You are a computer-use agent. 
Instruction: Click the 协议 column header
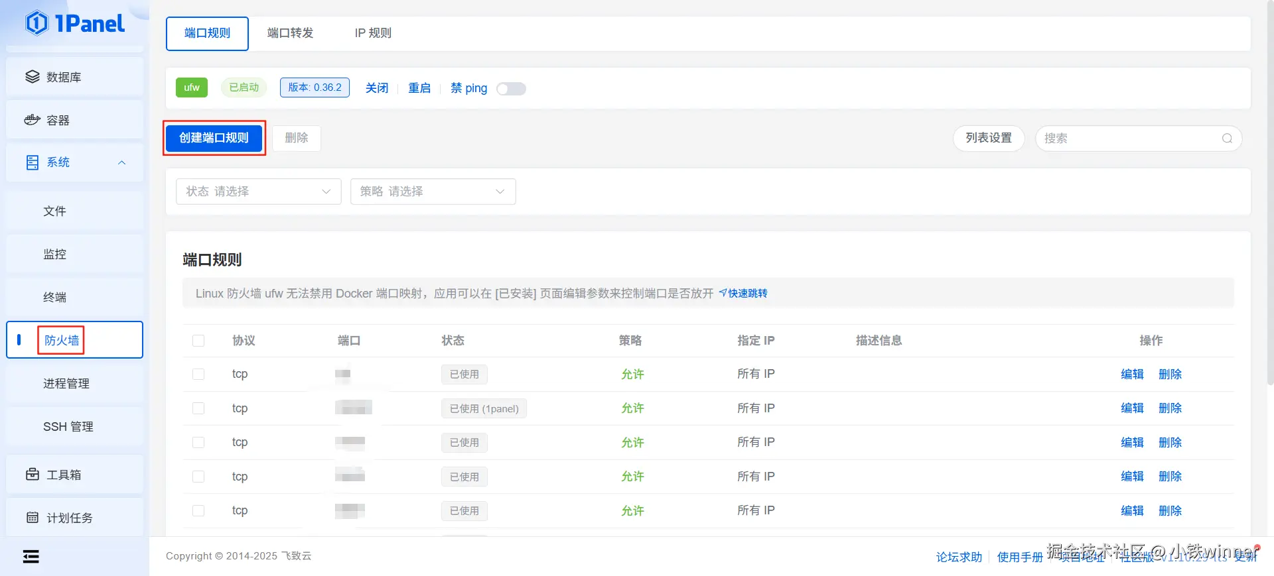(244, 341)
